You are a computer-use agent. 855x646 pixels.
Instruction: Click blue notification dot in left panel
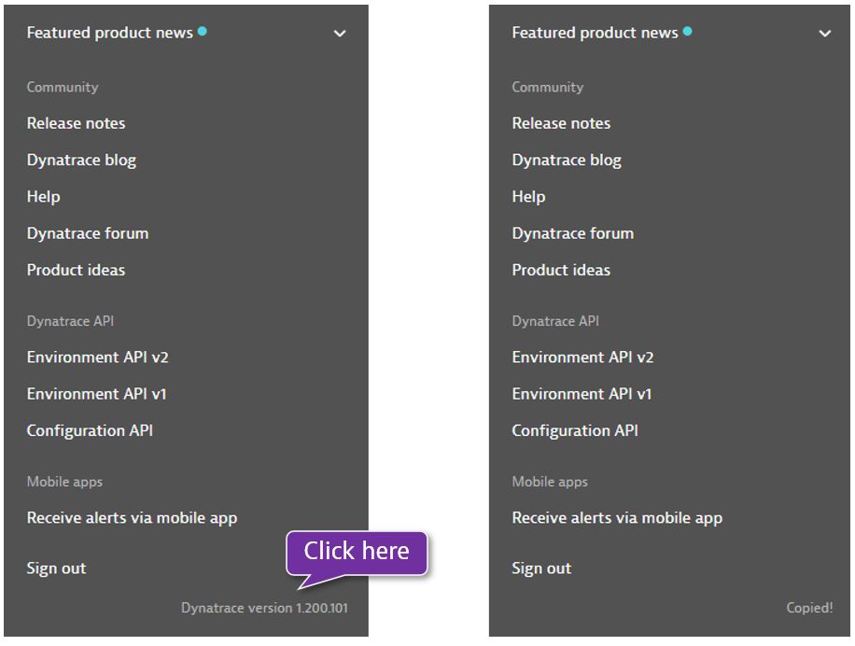coord(203,31)
